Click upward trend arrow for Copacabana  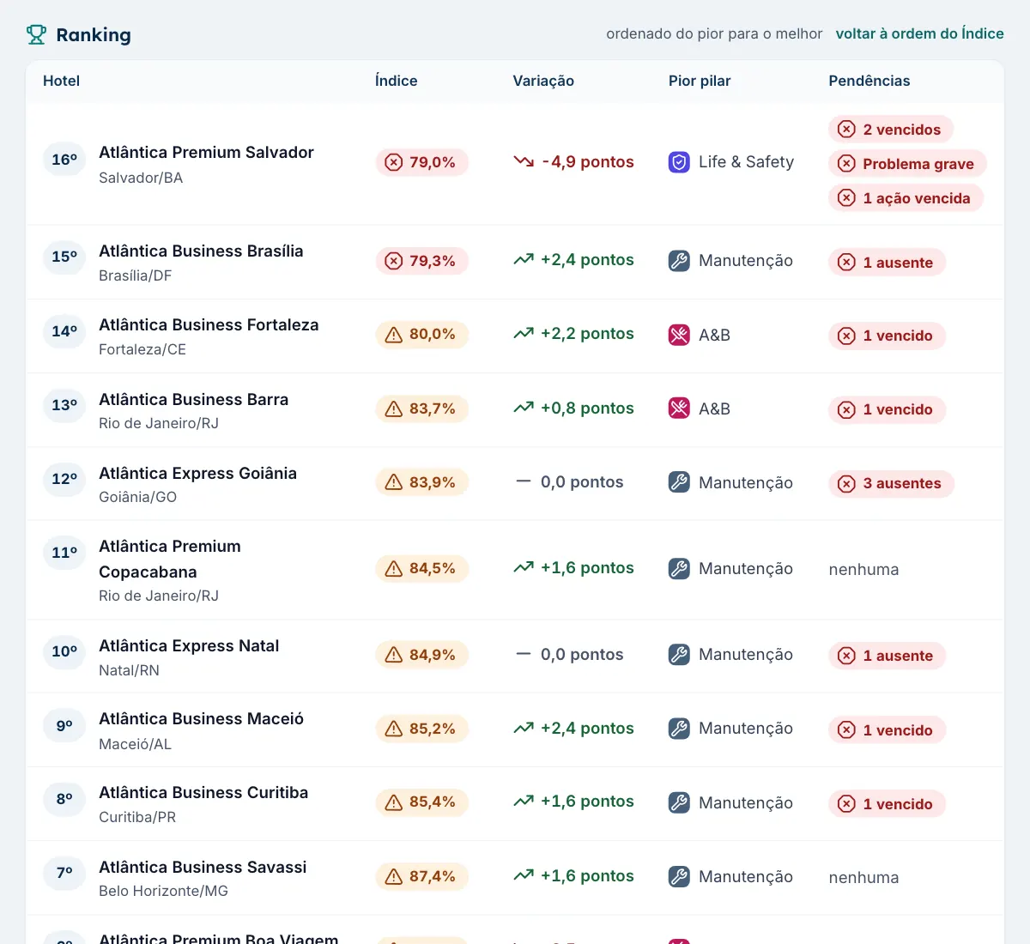pos(524,567)
